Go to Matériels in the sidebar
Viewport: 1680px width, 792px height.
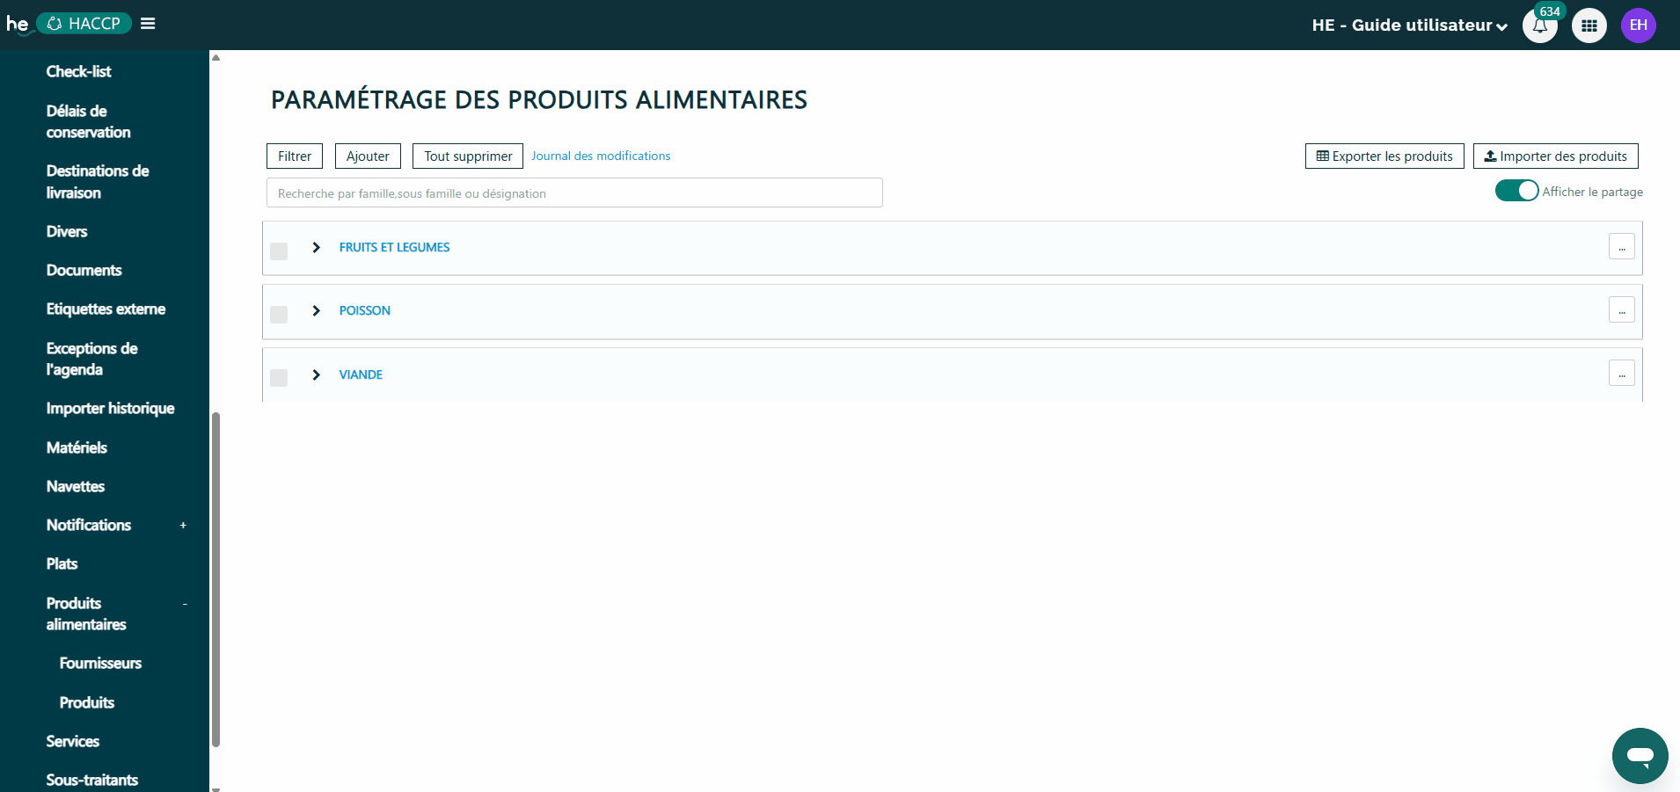click(x=77, y=448)
